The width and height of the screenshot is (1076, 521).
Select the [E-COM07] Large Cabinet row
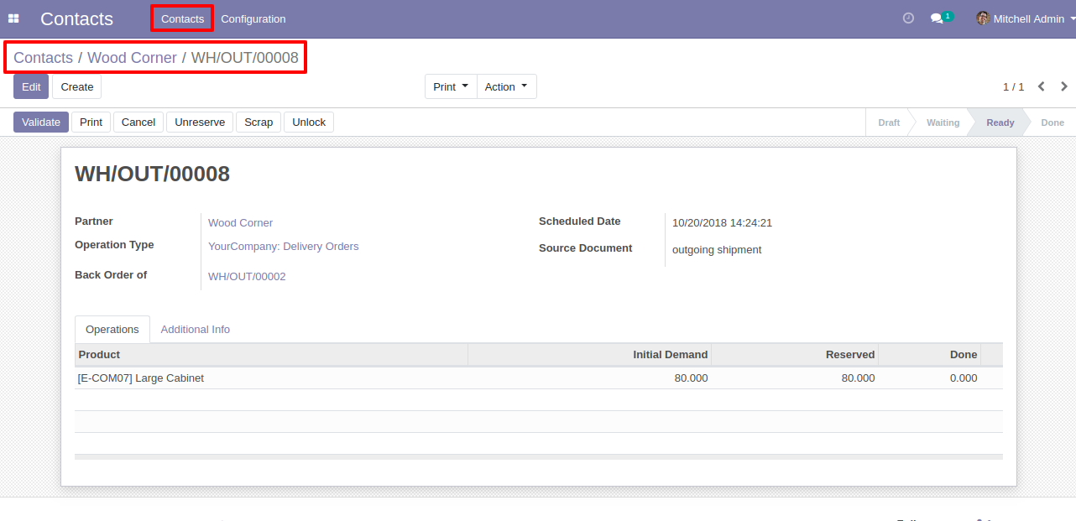[x=539, y=378]
